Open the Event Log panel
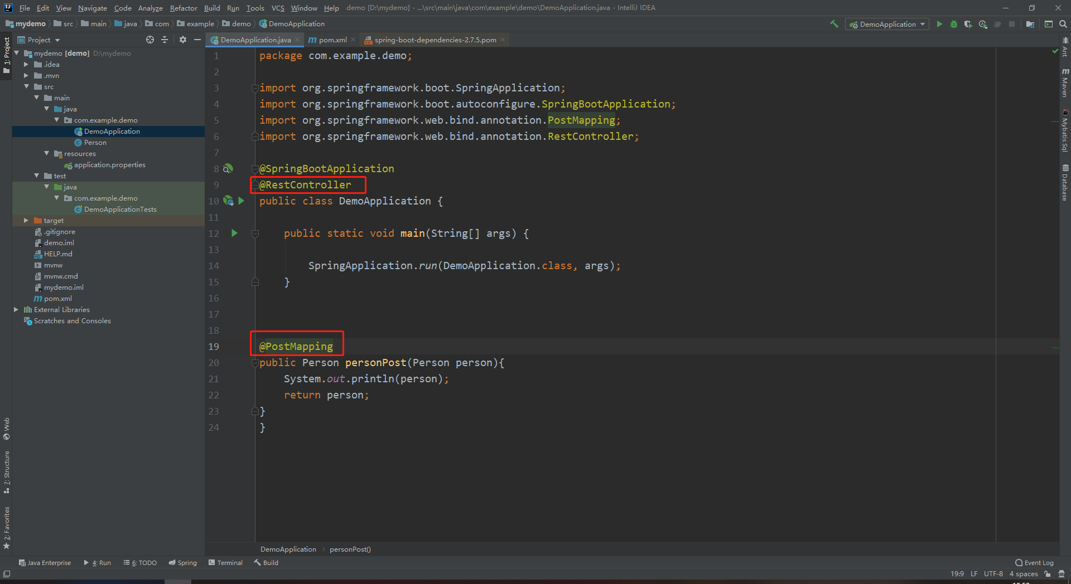Viewport: 1071px width, 584px height. [x=1035, y=563]
